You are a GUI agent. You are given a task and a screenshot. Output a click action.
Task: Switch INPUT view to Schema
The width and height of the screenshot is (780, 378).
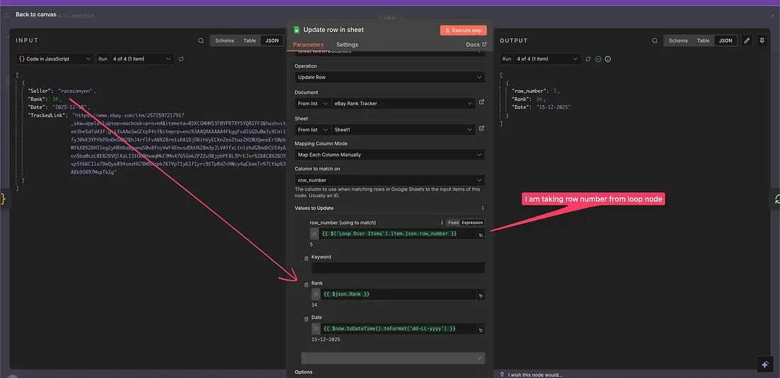coord(225,41)
